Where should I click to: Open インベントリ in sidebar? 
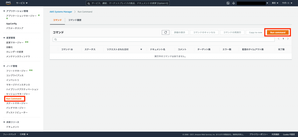point(13,80)
